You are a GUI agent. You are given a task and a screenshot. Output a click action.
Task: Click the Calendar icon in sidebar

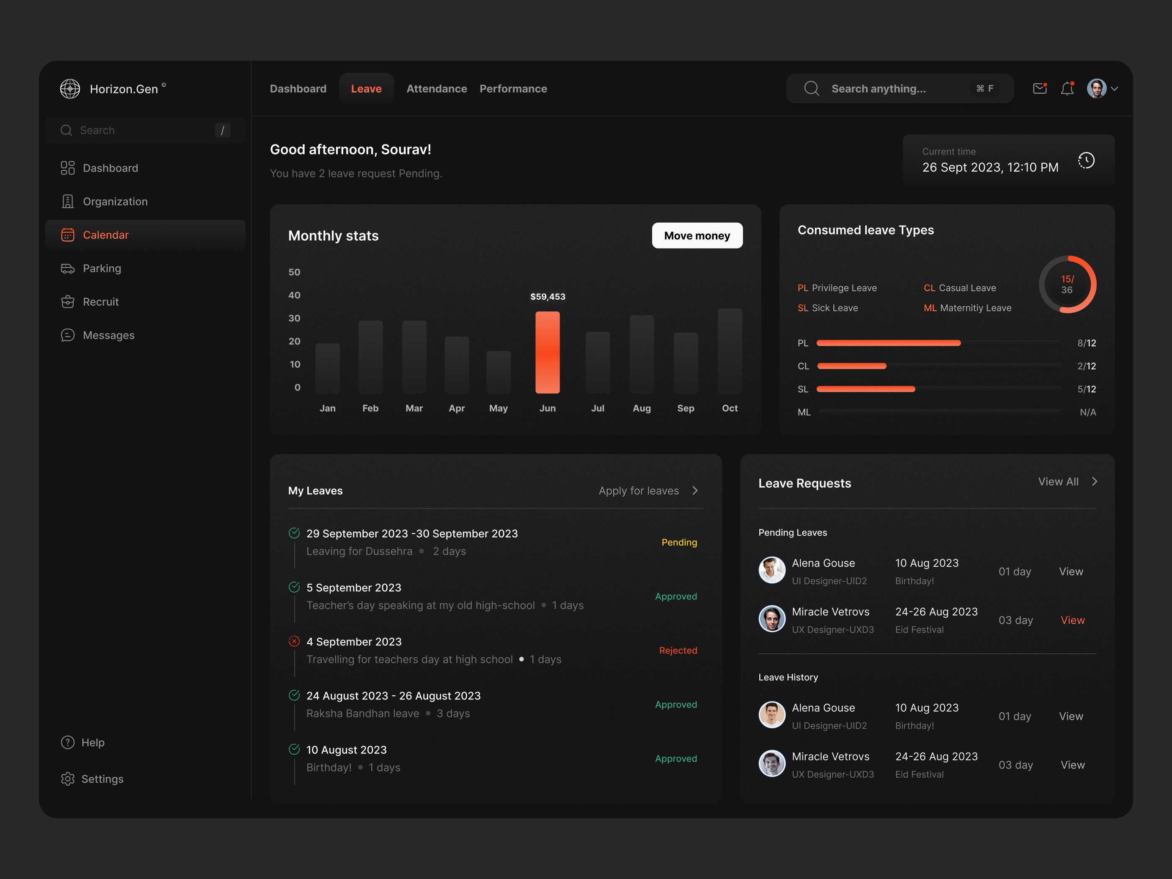pyautogui.click(x=67, y=235)
